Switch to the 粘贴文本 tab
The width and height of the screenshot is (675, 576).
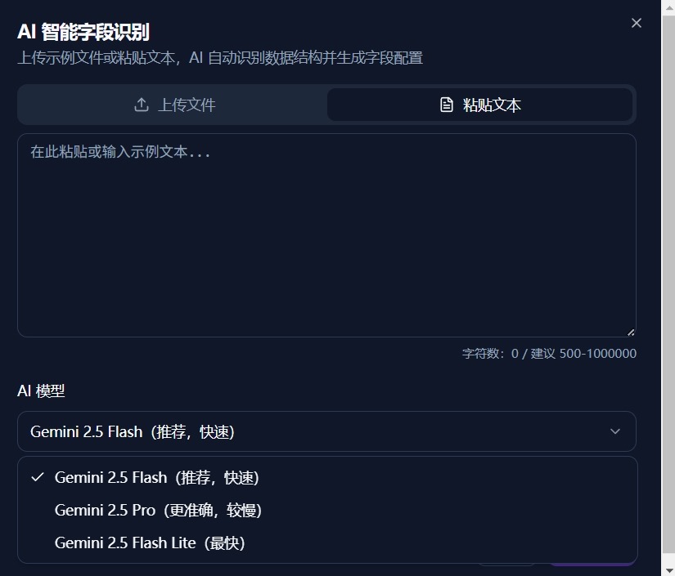coord(479,105)
